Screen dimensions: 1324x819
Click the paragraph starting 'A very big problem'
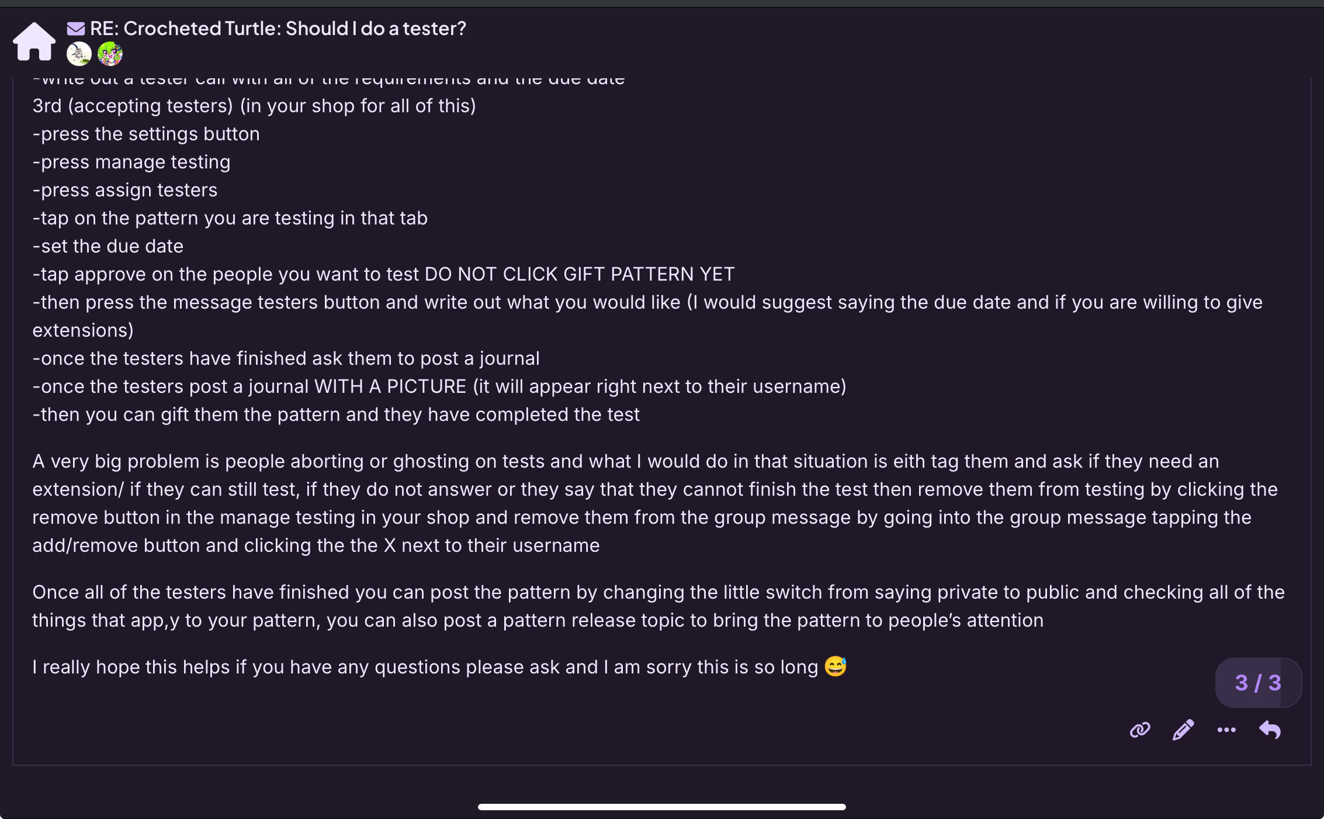[x=655, y=503]
